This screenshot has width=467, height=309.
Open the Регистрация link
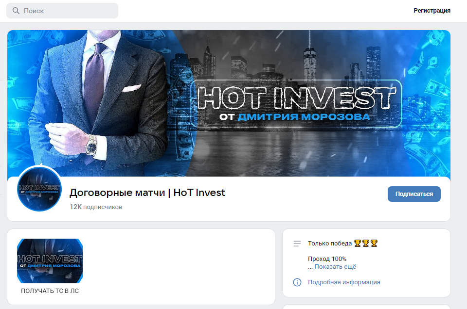tap(432, 11)
